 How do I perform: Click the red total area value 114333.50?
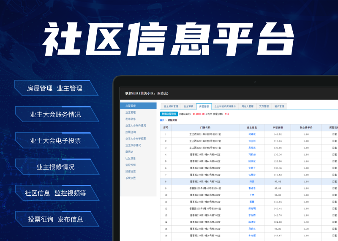pyautogui.click(x=199, y=114)
